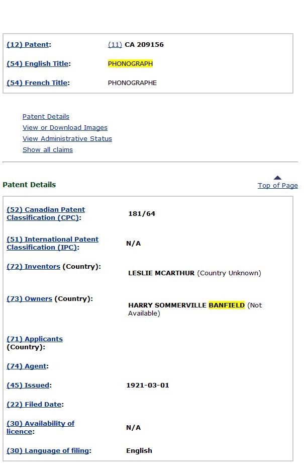Click View Administrative Status link
304x466 pixels.
67,139
